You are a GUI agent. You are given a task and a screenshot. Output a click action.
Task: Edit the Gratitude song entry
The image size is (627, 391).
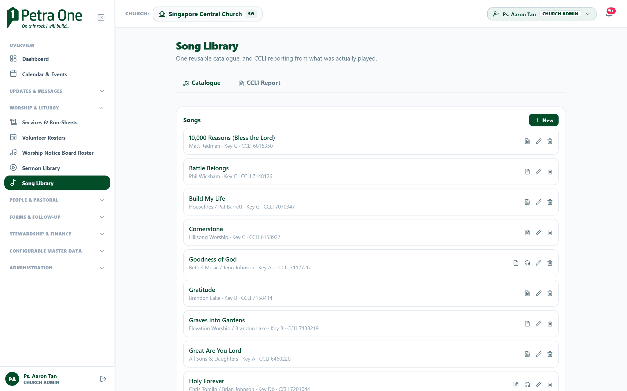coord(538,293)
